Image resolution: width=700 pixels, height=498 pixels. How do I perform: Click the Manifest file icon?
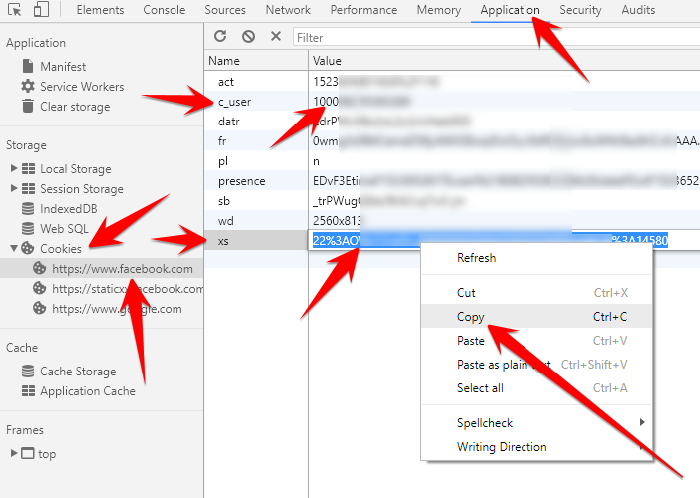[x=28, y=66]
